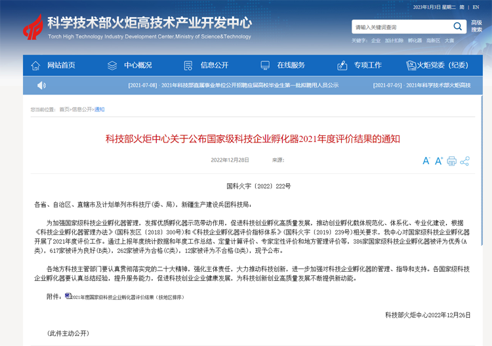Click the Torch Center flame logo
Image resolution: width=492 pixels, height=346 pixels.
coord(33,27)
